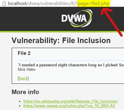The image size is (124, 110).
Task: Click the localhost host in address bar
Action: pos(17,4)
